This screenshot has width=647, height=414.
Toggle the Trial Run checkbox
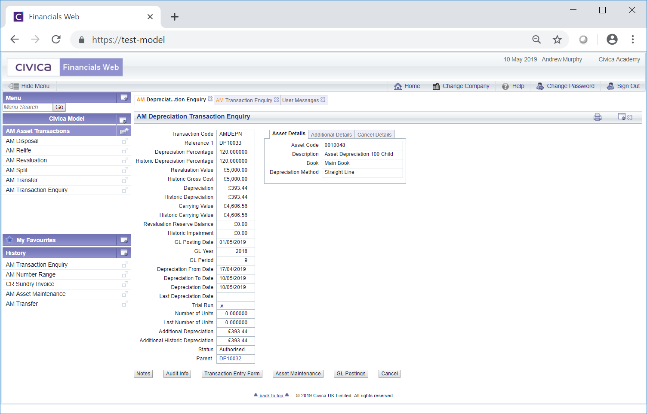tap(222, 306)
